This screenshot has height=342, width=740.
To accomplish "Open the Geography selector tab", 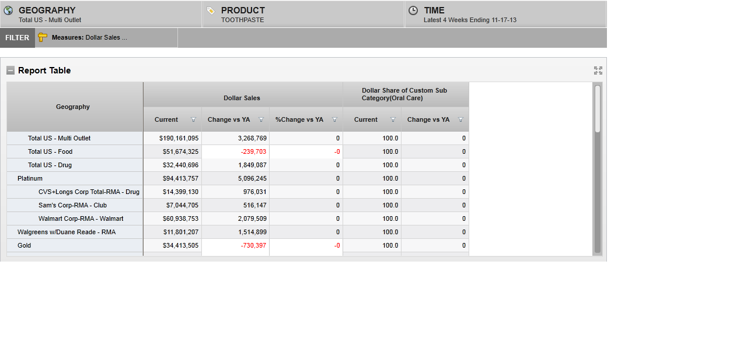I will pos(101,15).
